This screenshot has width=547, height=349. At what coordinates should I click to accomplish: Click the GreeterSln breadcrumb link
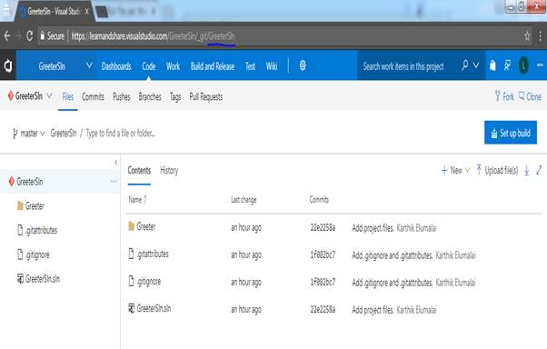click(x=64, y=133)
